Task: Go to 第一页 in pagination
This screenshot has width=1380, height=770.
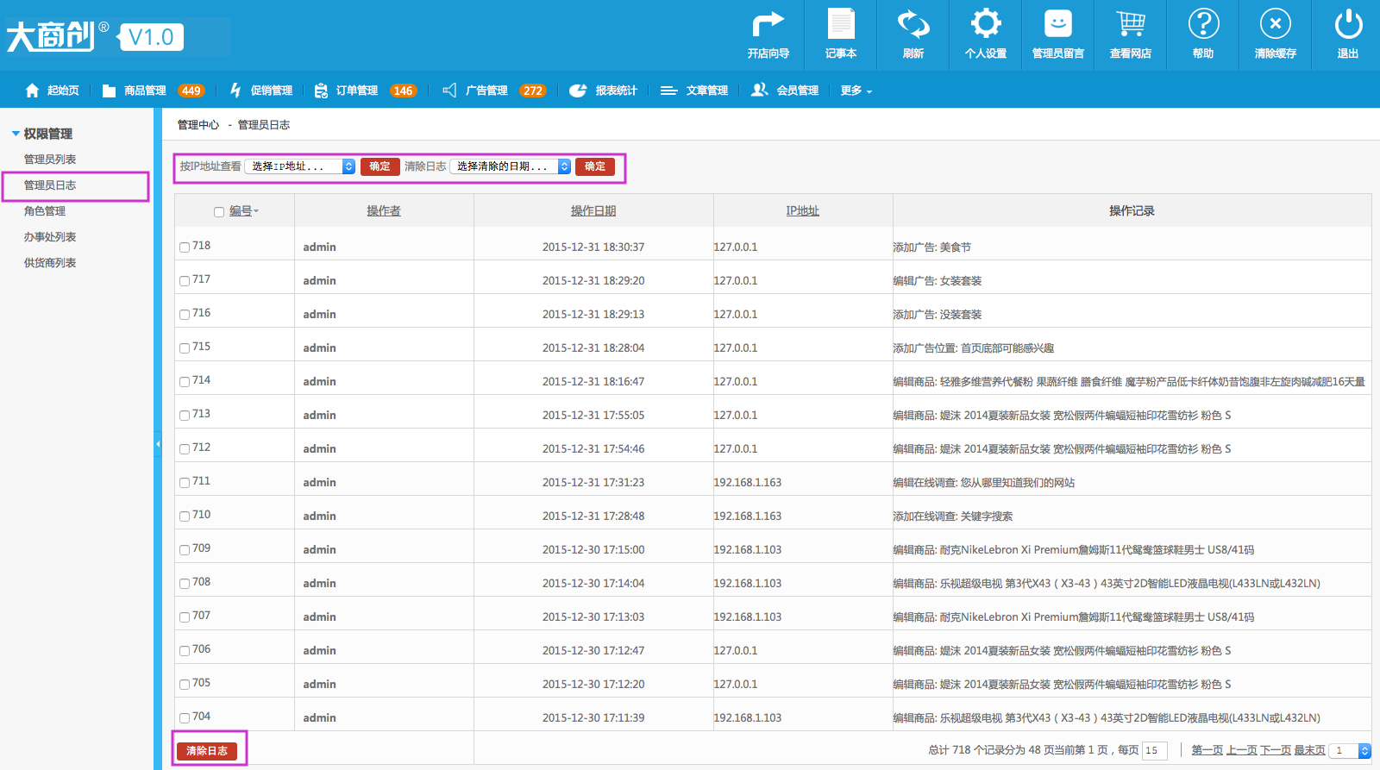Action: coord(1207,750)
